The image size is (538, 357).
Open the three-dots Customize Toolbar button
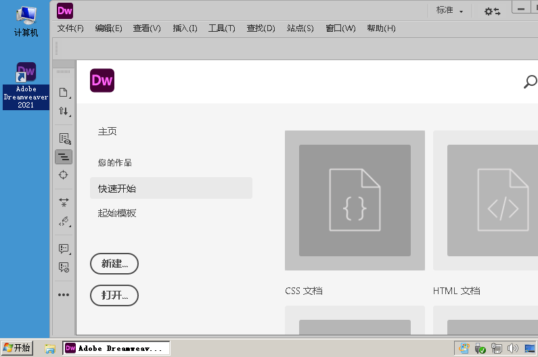point(64,295)
